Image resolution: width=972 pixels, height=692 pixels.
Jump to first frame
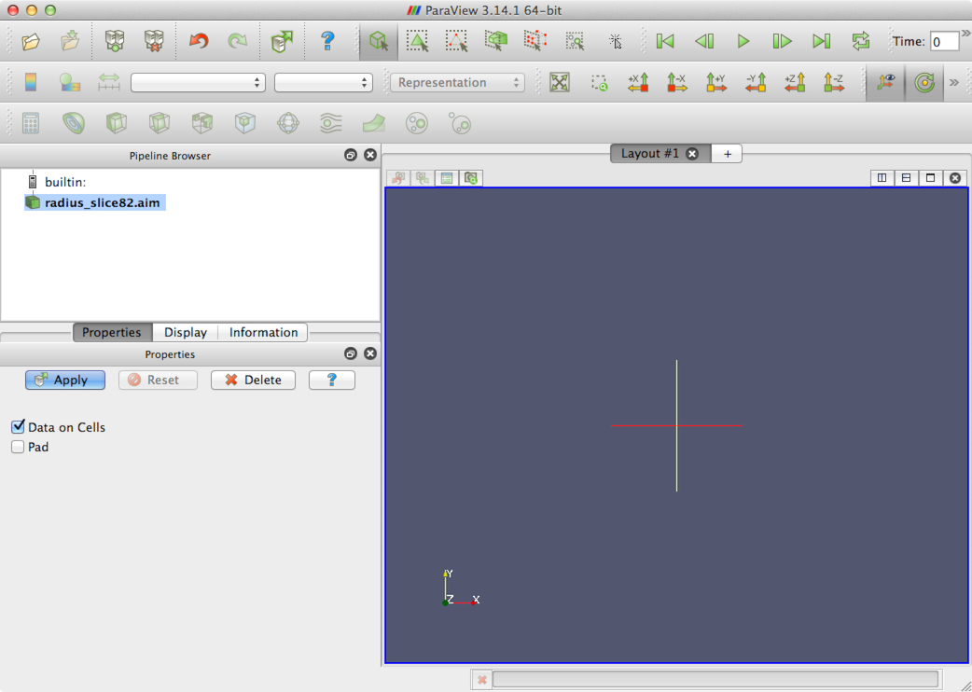click(x=665, y=42)
